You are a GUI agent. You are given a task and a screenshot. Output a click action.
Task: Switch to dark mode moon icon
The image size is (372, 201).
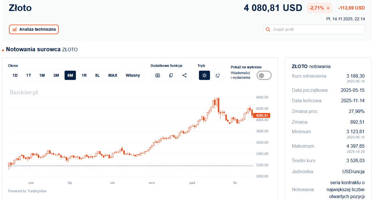pos(218,75)
